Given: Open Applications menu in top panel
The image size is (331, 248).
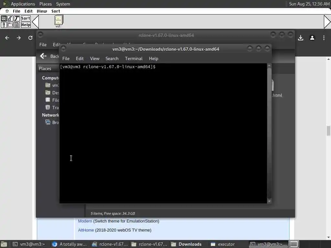Looking at the screenshot, I should pos(23,4).
